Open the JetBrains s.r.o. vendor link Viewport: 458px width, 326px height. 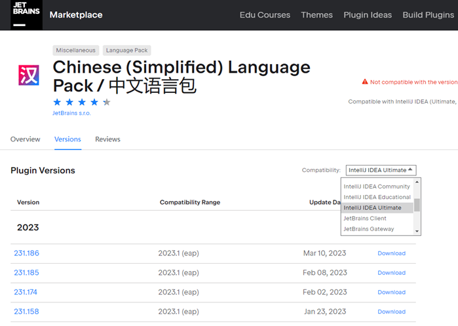(x=71, y=113)
